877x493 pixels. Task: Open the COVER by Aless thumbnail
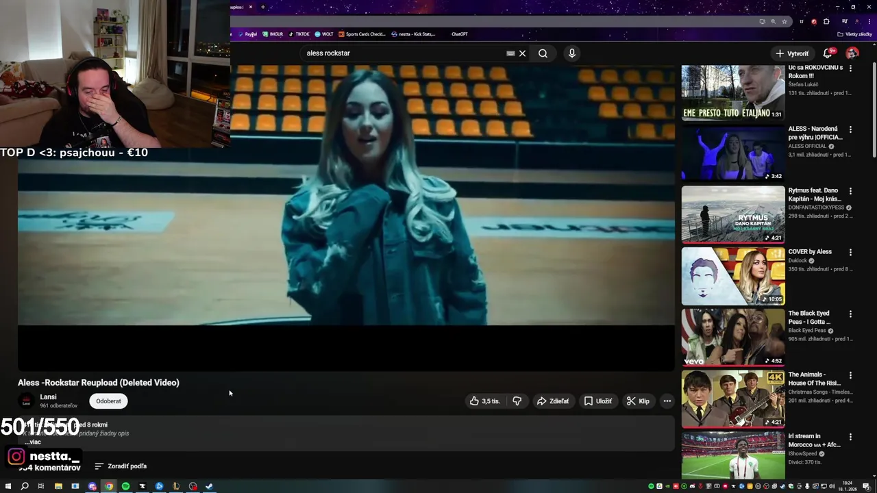click(x=733, y=276)
